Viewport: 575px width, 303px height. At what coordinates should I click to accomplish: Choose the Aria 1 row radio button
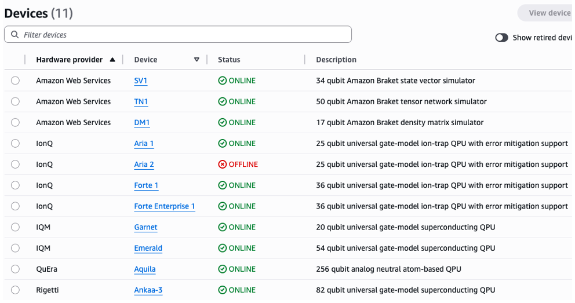click(15, 143)
